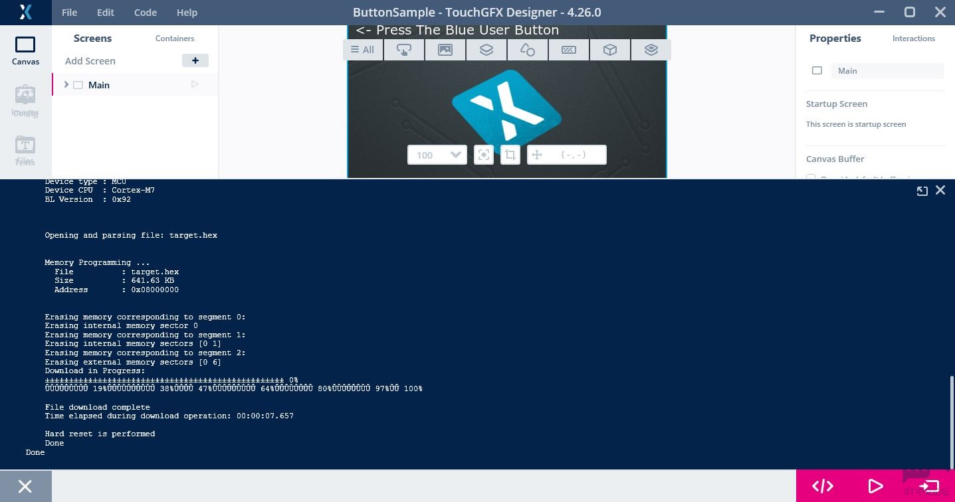Open the File menu
This screenshot has height=502, width=955.
69,13
